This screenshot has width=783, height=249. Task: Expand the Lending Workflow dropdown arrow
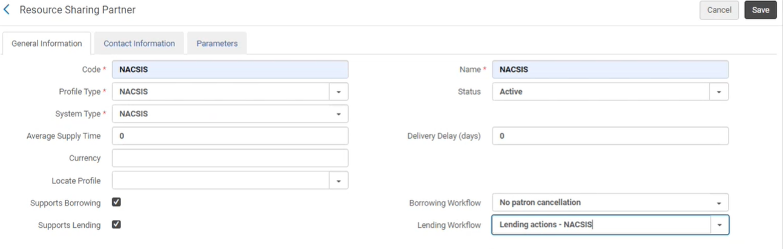pos(719,225)
